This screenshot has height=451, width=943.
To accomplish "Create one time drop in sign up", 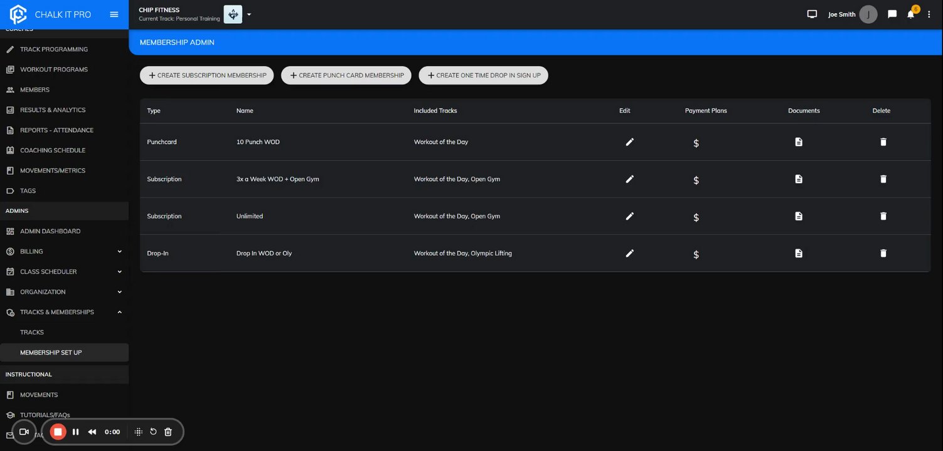I will [483, 75].
